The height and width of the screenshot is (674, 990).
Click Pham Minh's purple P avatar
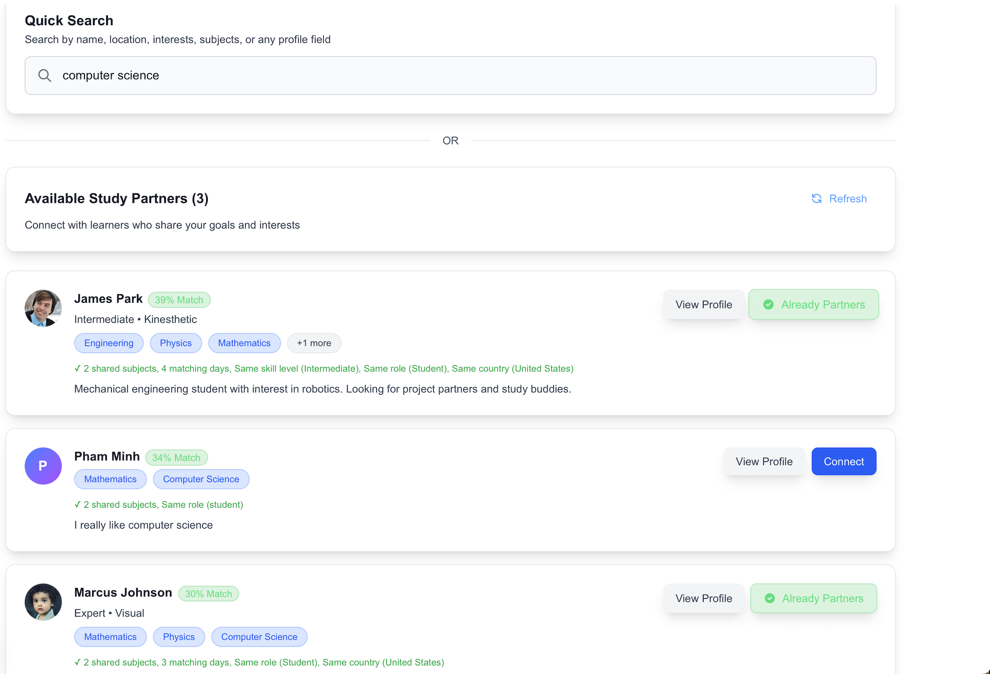click(43, 466)
